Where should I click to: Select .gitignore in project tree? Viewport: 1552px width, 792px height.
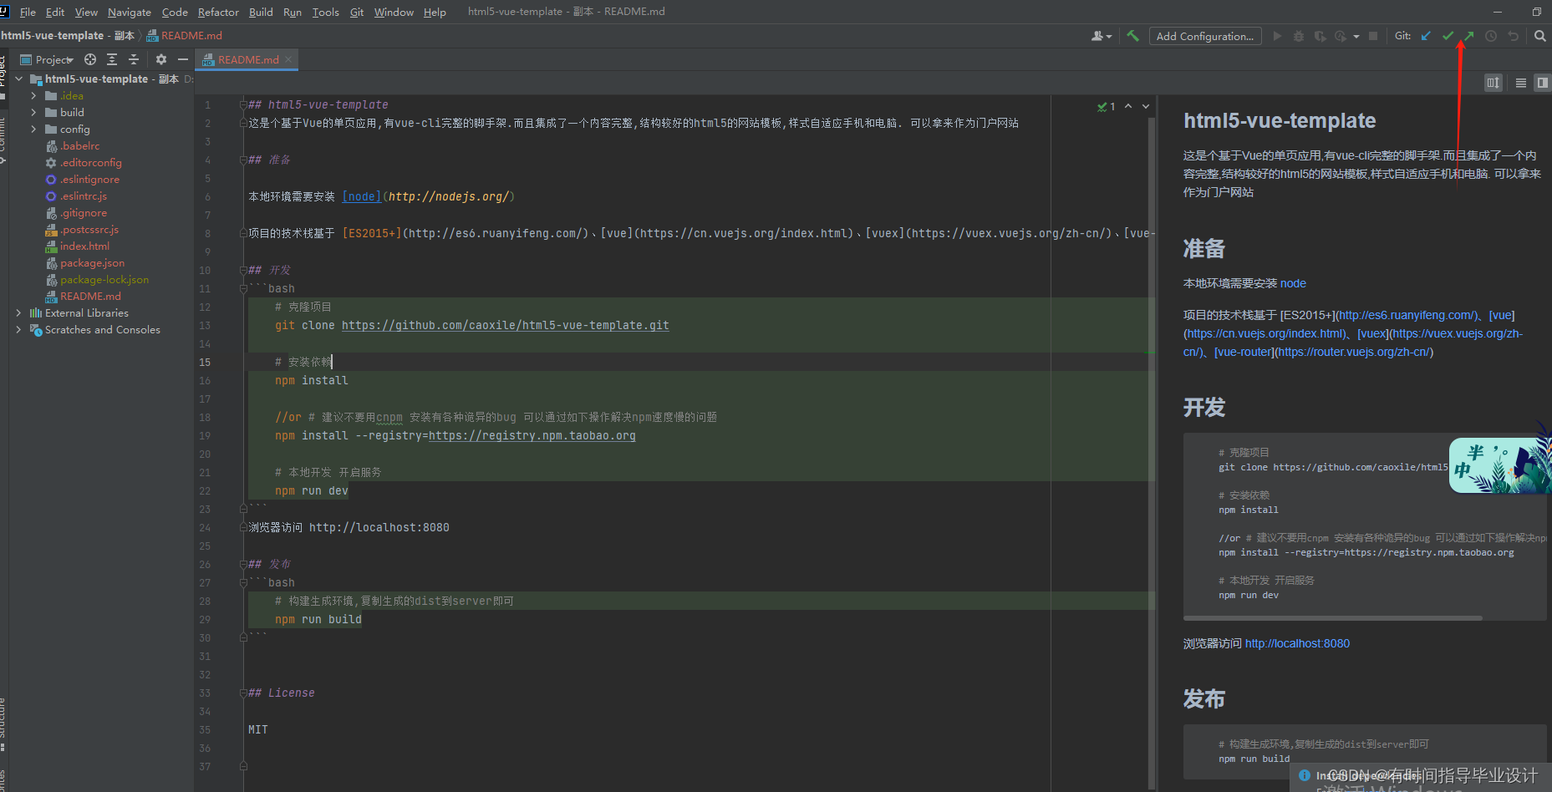pyautogui.click(x=84, y=212)
